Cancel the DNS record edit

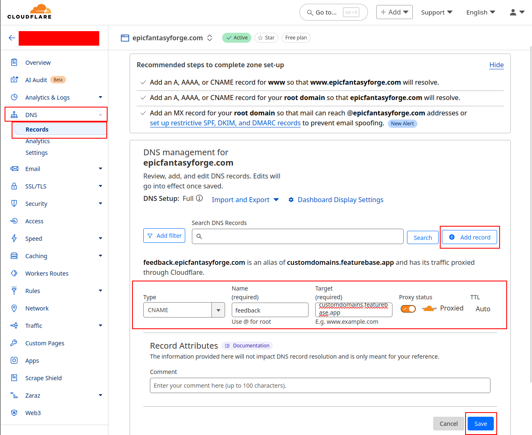449,424
